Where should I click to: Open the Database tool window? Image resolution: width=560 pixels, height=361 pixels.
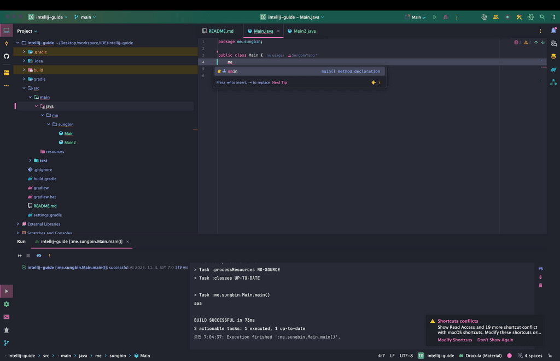coord(553,56)
